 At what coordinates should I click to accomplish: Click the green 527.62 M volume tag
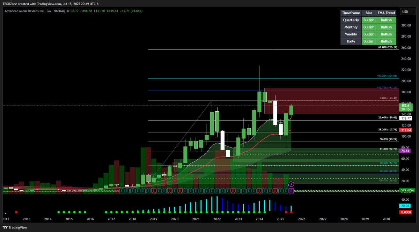point(407,190)
